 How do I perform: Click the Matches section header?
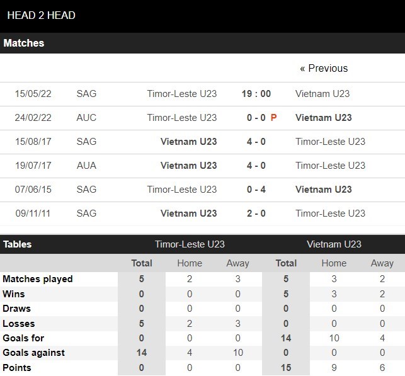(24, 43)
